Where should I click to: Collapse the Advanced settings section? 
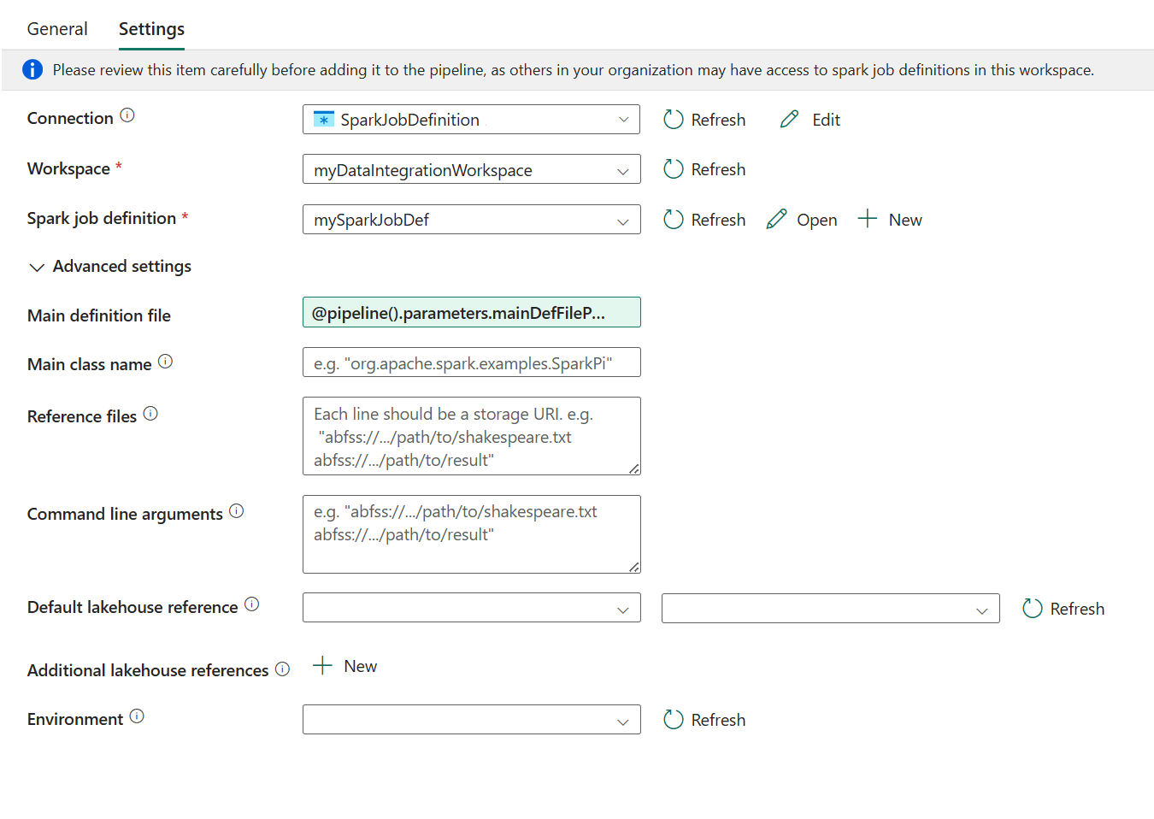(x=37, y=268)
